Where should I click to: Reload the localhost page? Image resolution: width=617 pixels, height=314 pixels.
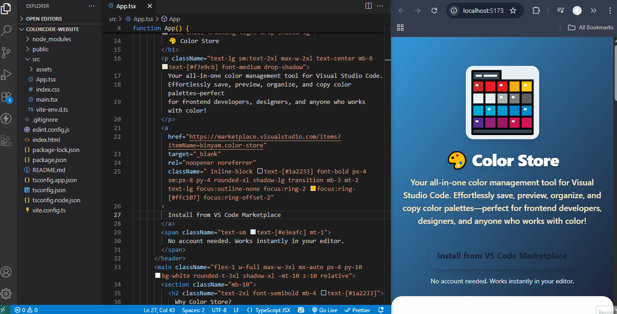(435, 11)
